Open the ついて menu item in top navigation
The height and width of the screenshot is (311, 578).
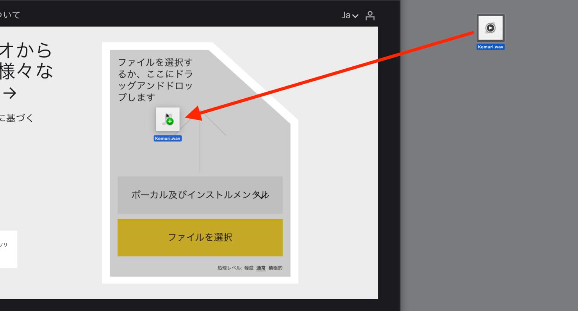(x=10, y=15)
